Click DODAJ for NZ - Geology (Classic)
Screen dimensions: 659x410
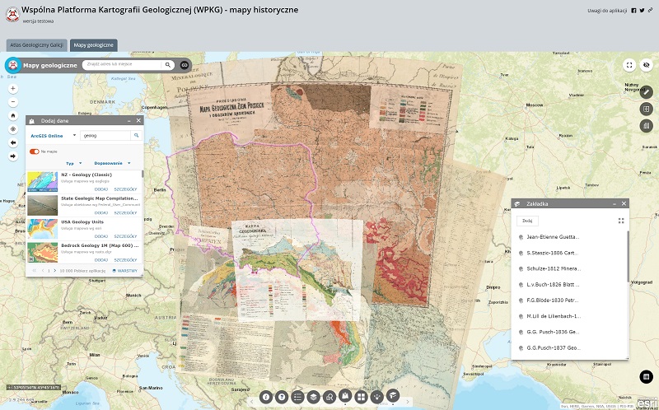(101, 189)
